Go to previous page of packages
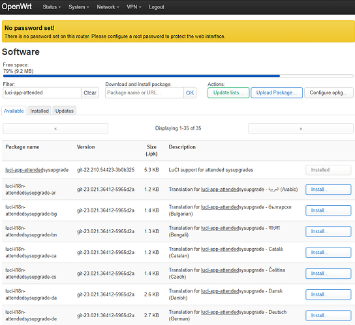The image size is (355, 325). pyautogui.click(x=55, y=128)
